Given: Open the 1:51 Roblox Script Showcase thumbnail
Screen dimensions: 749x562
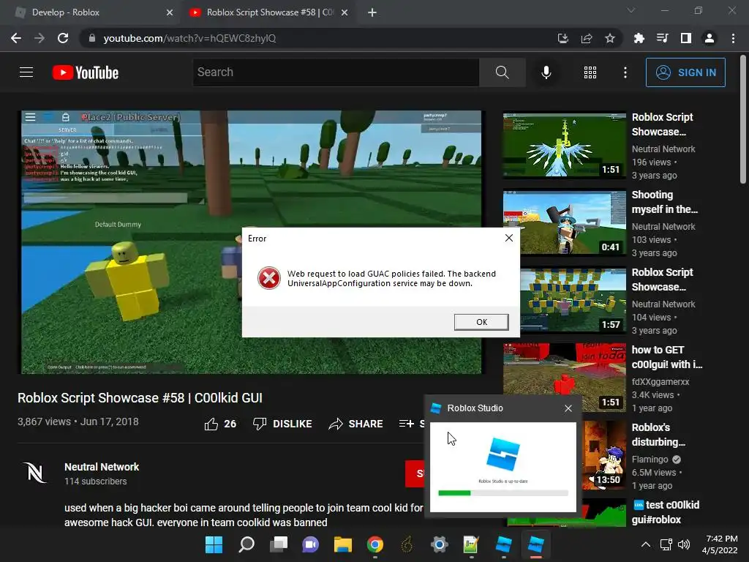Looking at the screenshot, I should pos(564,146).
